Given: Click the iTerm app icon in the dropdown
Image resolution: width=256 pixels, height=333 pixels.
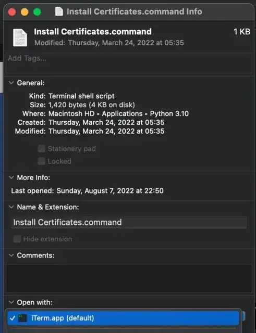Looking at the screenshot, I should click(22, 318).
